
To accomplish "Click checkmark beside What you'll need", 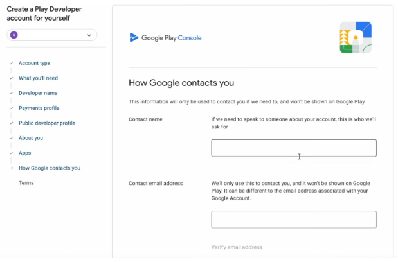I will click(x=11, y=78).
